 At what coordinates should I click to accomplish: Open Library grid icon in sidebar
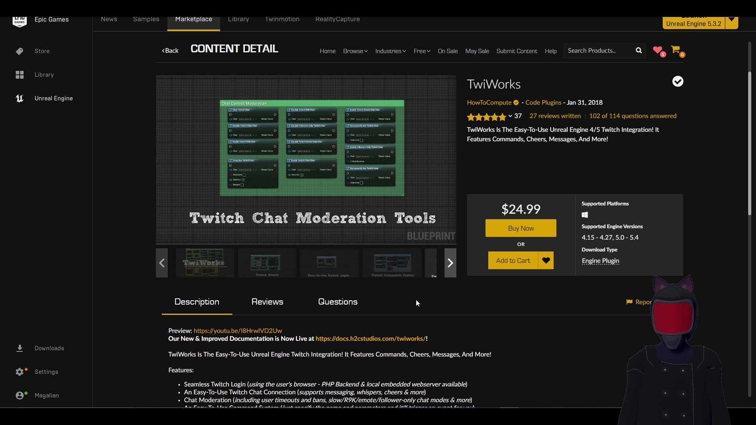(20, 75)
